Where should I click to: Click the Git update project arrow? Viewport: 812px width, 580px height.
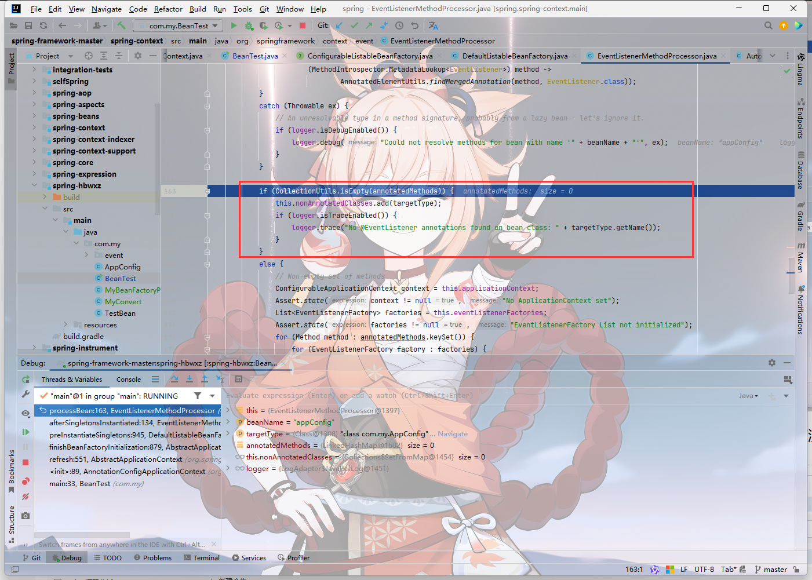[x=339, y=25]
